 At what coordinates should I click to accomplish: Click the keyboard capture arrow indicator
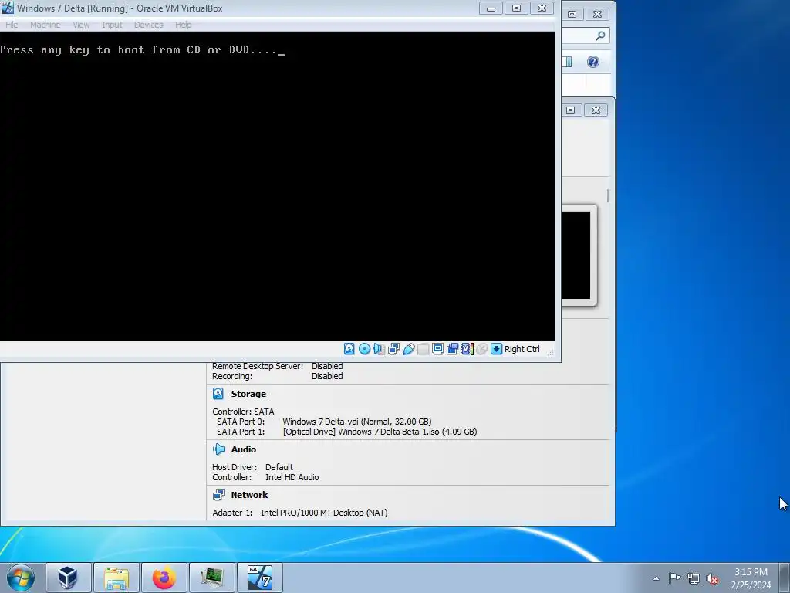click(496, 349)
